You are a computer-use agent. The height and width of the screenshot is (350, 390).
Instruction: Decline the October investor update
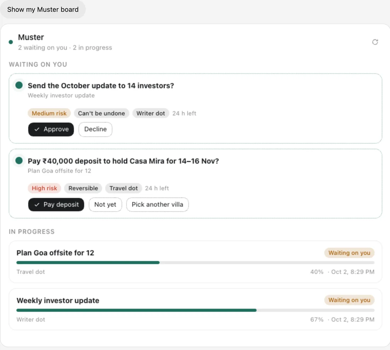(95, 129)
